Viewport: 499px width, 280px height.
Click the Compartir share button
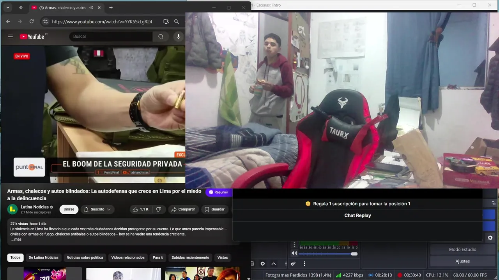click(183, 209)
